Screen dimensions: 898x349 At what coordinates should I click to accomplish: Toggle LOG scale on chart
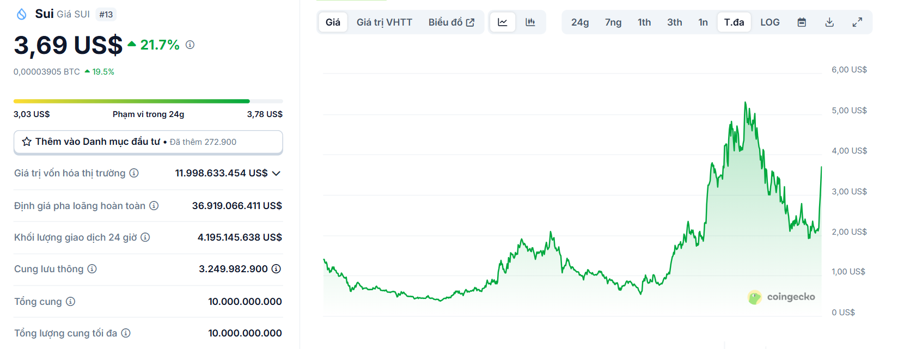[x=770, y=22]
